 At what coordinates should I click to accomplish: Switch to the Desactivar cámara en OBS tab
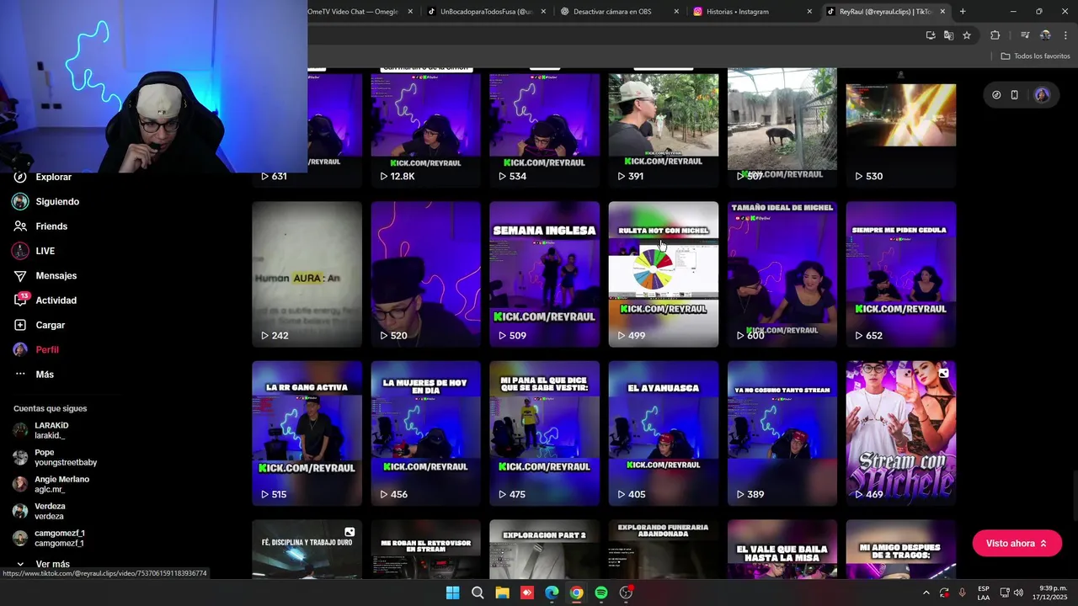[x=619, y=12]
